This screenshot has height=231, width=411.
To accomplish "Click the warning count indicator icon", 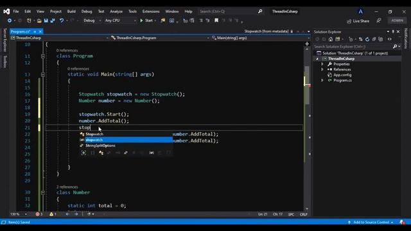I will click(51, 214).
